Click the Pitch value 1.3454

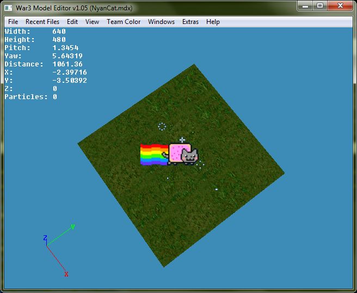coord(65,47)
